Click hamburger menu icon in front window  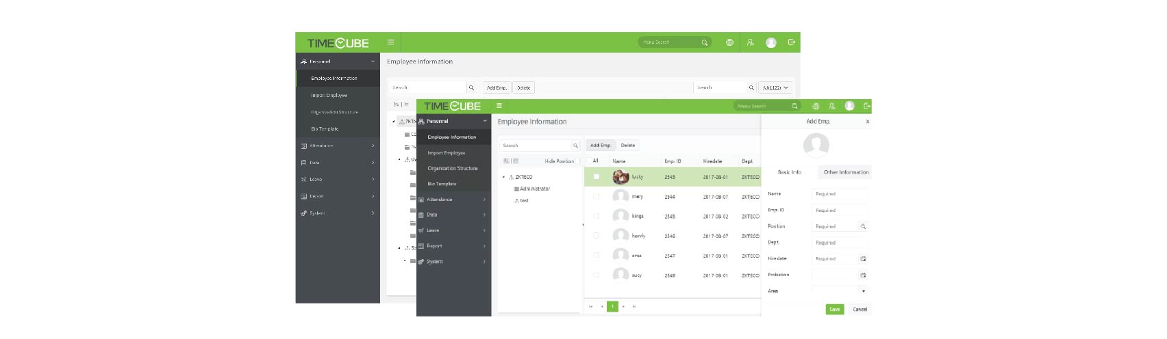pos(499,106)
